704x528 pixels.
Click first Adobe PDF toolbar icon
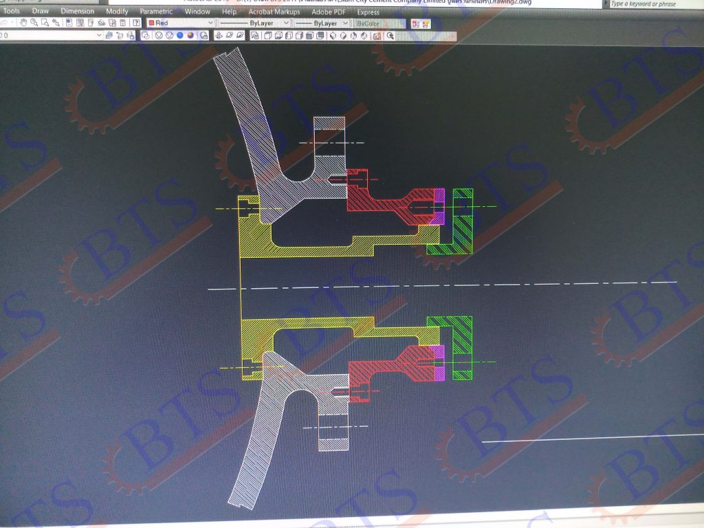click(x=416, y=23)
